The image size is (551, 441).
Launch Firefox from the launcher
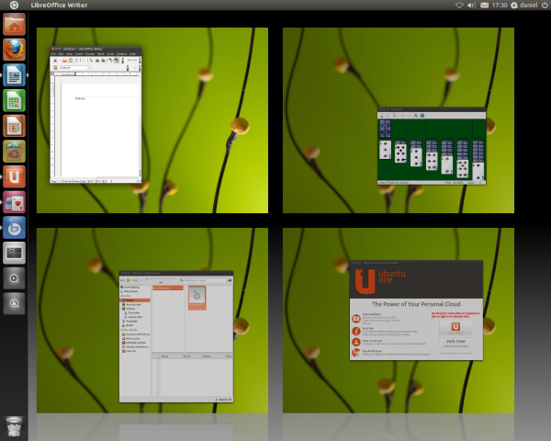(14, 50)
